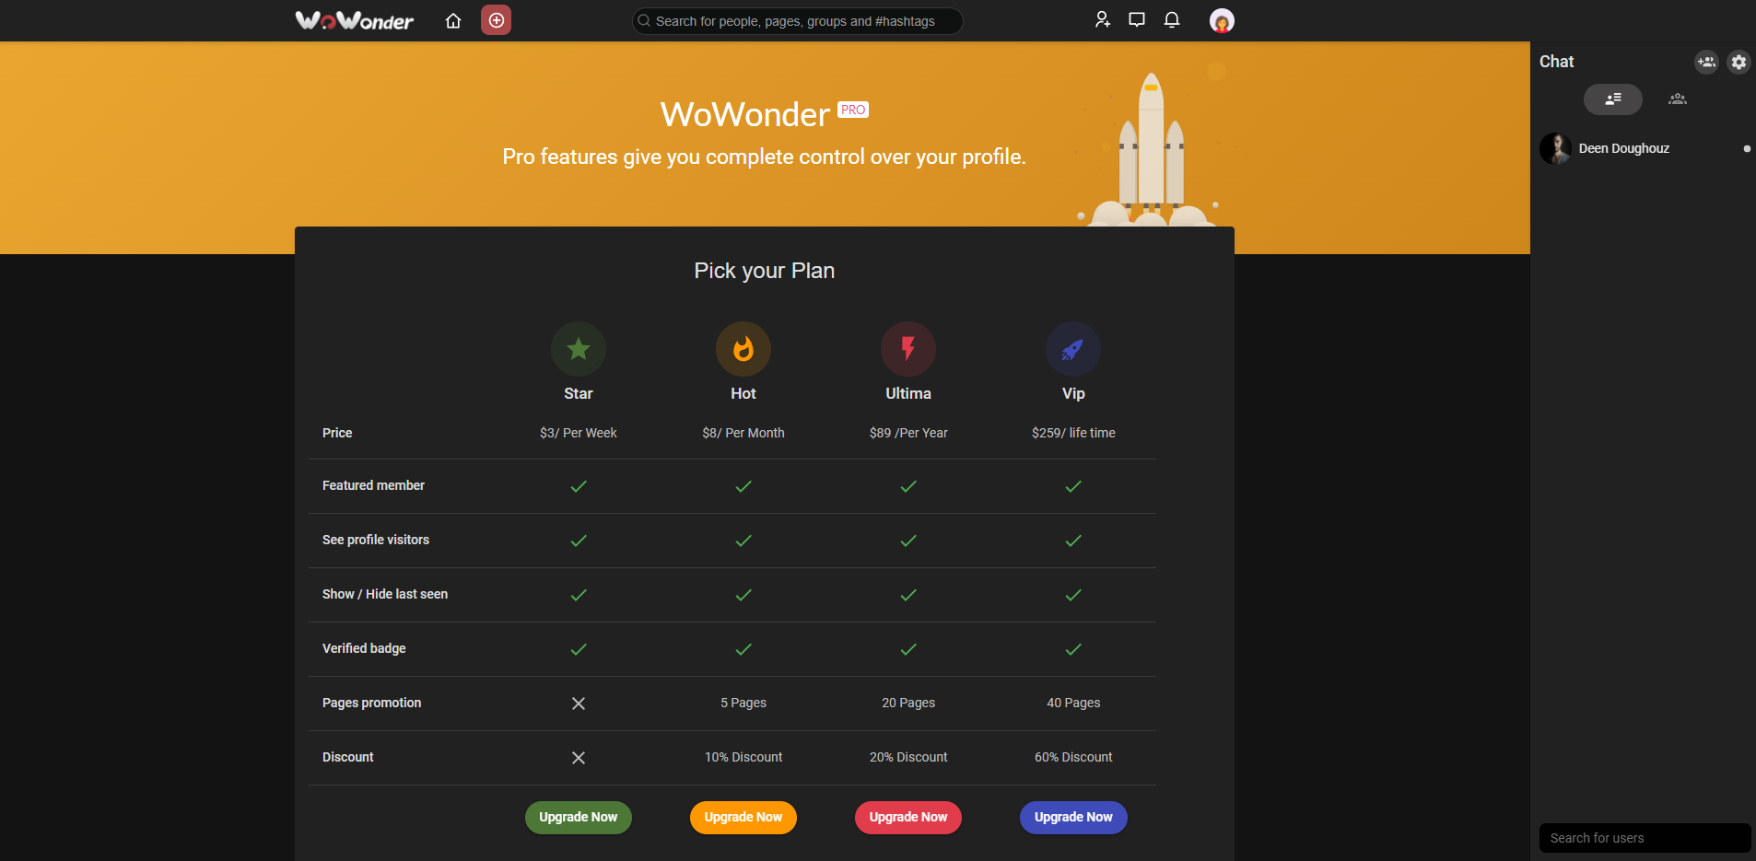The image size is (1756, 861).
Task: Switch to the group chats tab
Action: coord(1677,99)
